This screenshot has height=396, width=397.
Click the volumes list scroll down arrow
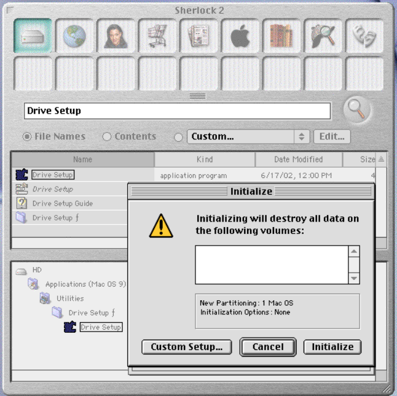pyautogui.click(x=354, y=278)
